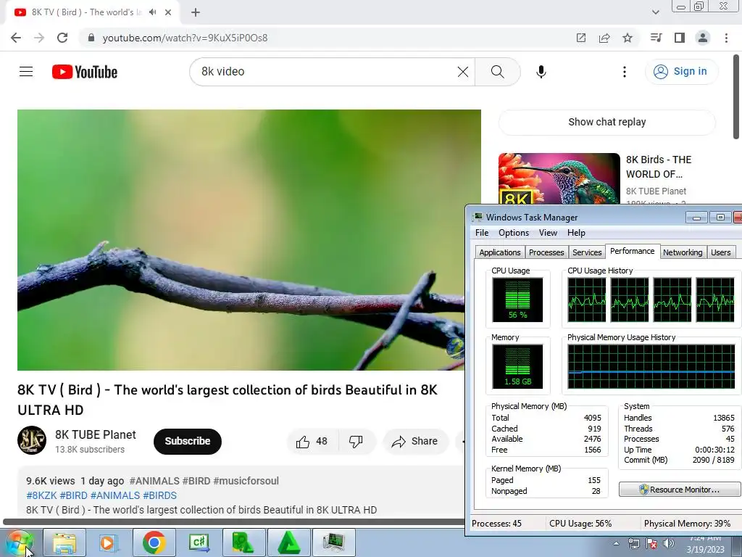Click the CPU Usage 56 % gauge
Screen dimensions: 742x557
pos(517,300)
